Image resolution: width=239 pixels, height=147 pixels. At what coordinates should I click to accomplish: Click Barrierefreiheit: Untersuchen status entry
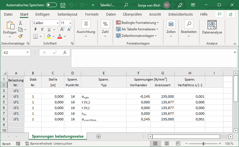pyautogui.click(x=49, y=144)
